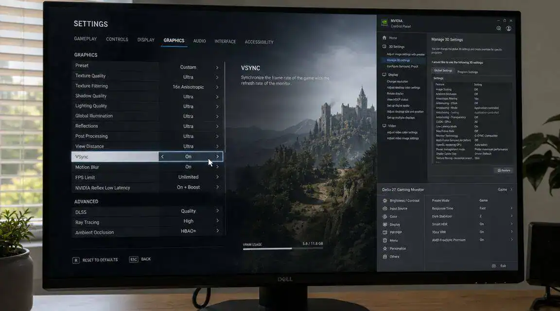Advance VSync with the right arrow

[x=217, y=157]
